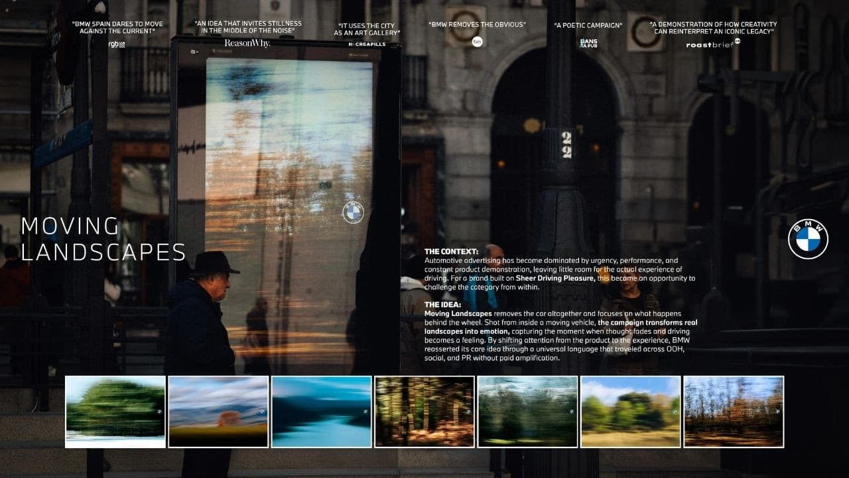Open the autumn orange woods thumbnail
The height and width of the screenshot is (478, 849).
click(734, 412)
